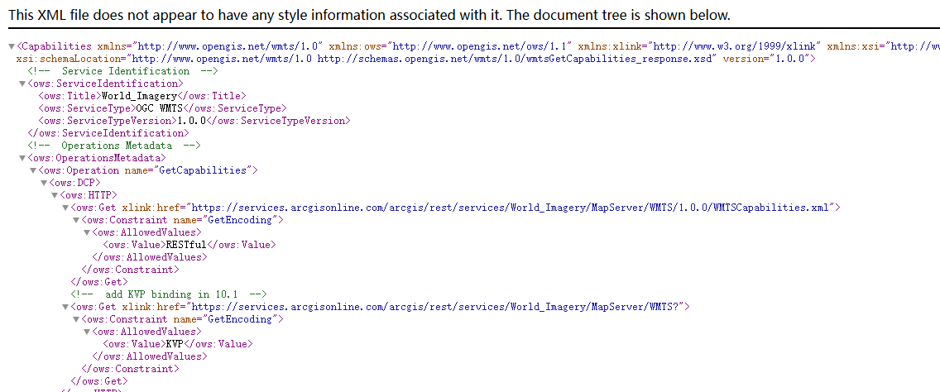Collapse ows:AllowedValues holding the KVP value
The width and height of the screenshot is (940, 392).
point(87,332)
